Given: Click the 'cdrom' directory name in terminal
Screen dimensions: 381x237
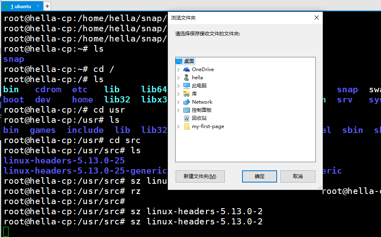Looking at the screenshot, I should pyautogui.click(x=48, y=90).
